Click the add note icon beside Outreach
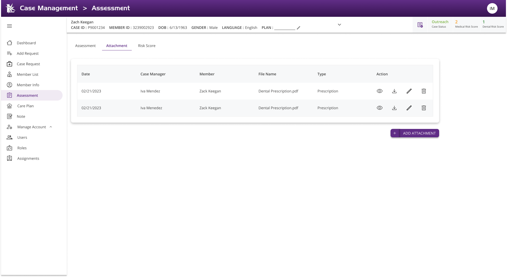507x277 pixels. tap(420, 25)
